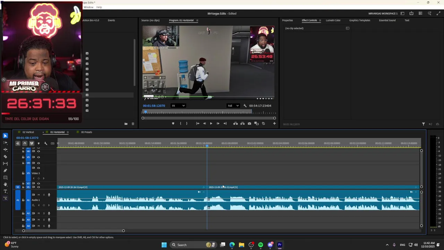Click the Add Marker button in Program monitor
444x250 pixels.
coord(173,124)
